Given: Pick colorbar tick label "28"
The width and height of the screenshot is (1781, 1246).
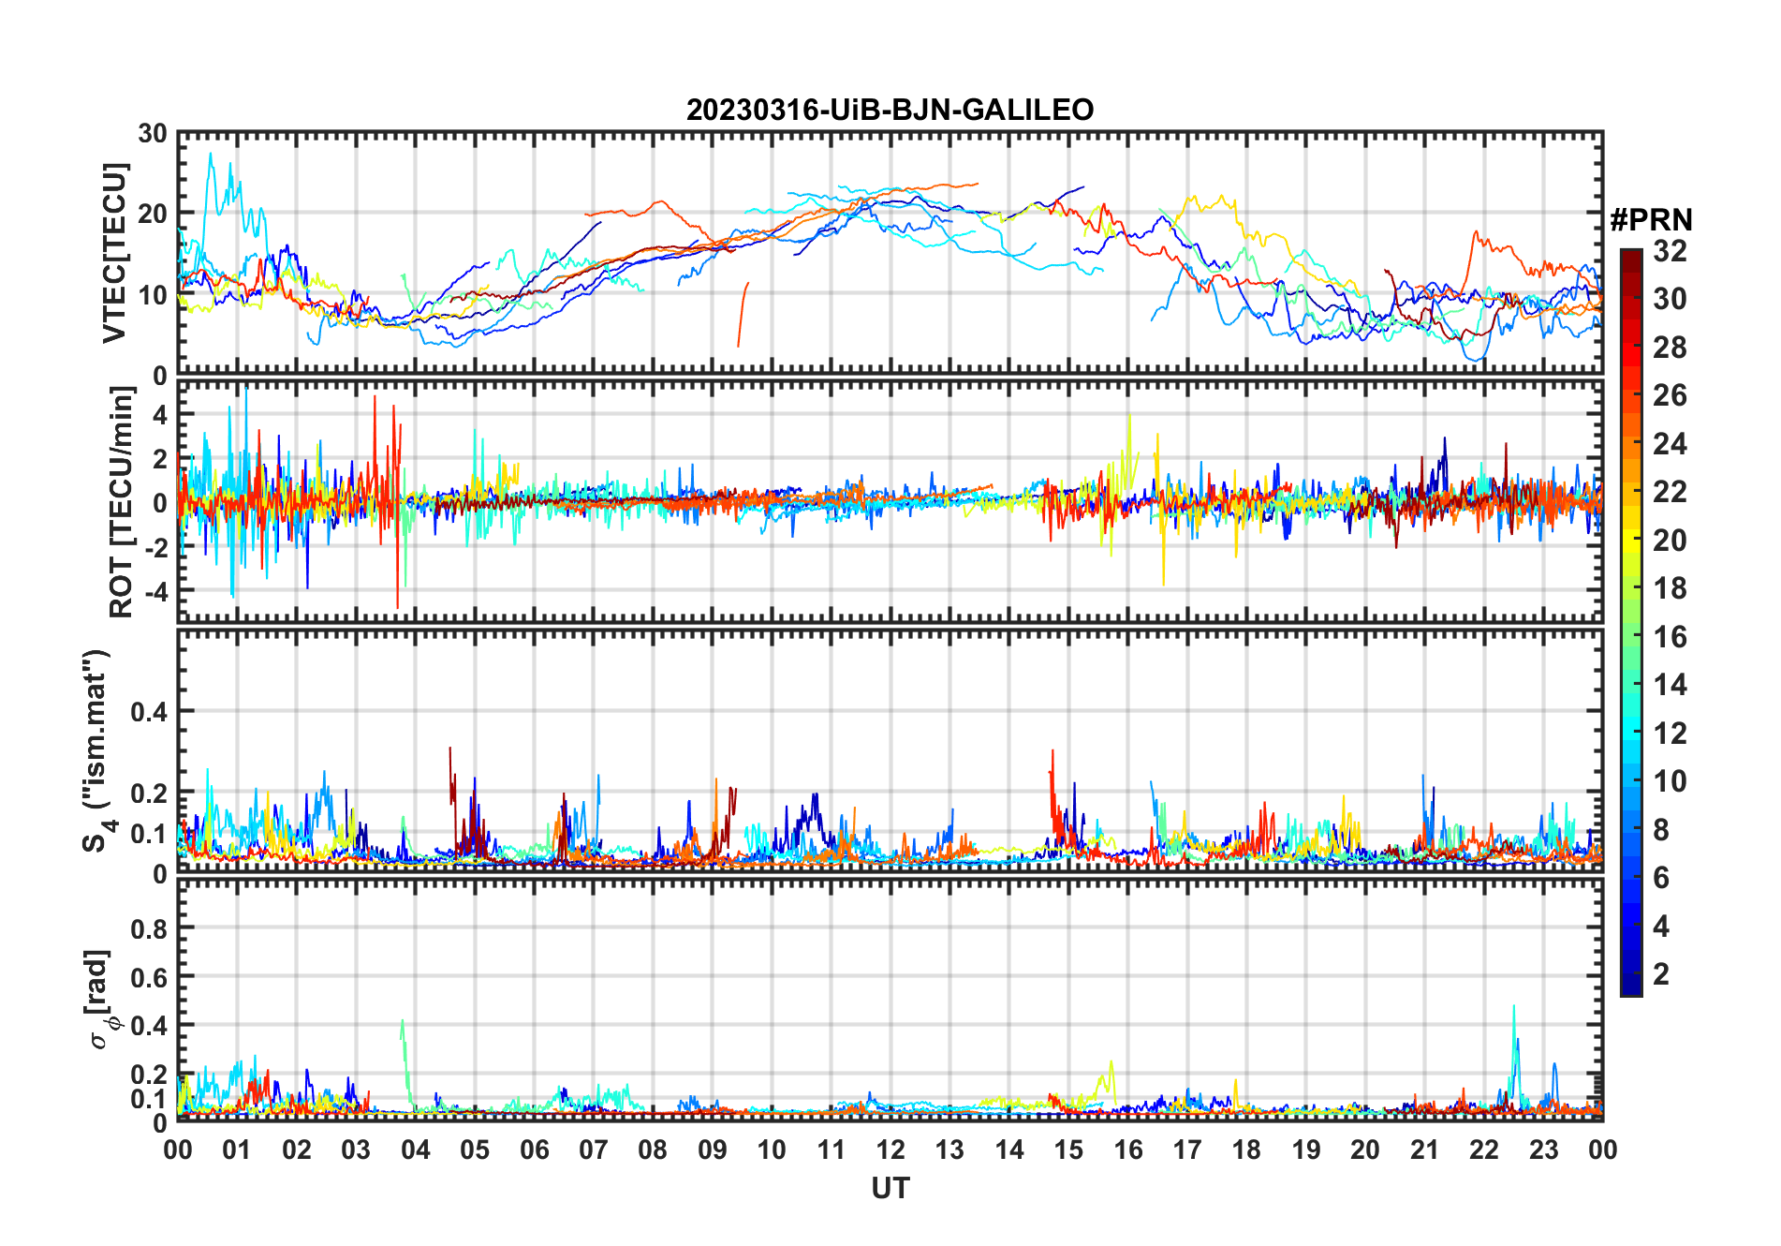Looking at the screenshot, I should coord(1670,348).
